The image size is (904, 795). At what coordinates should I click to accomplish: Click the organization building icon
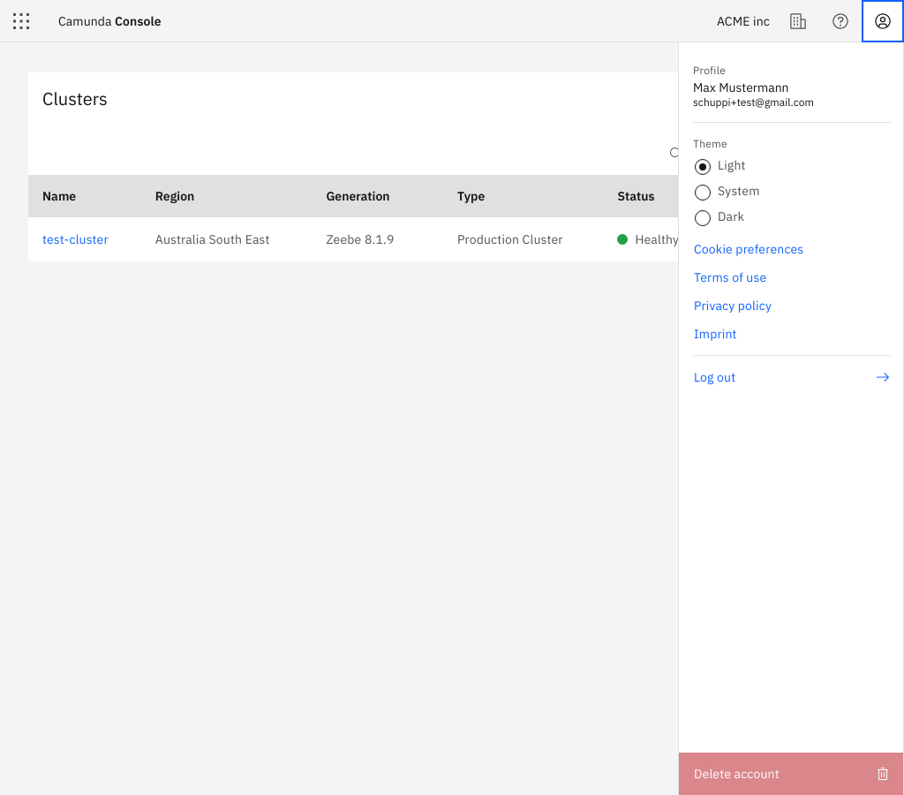click(798, 21)
